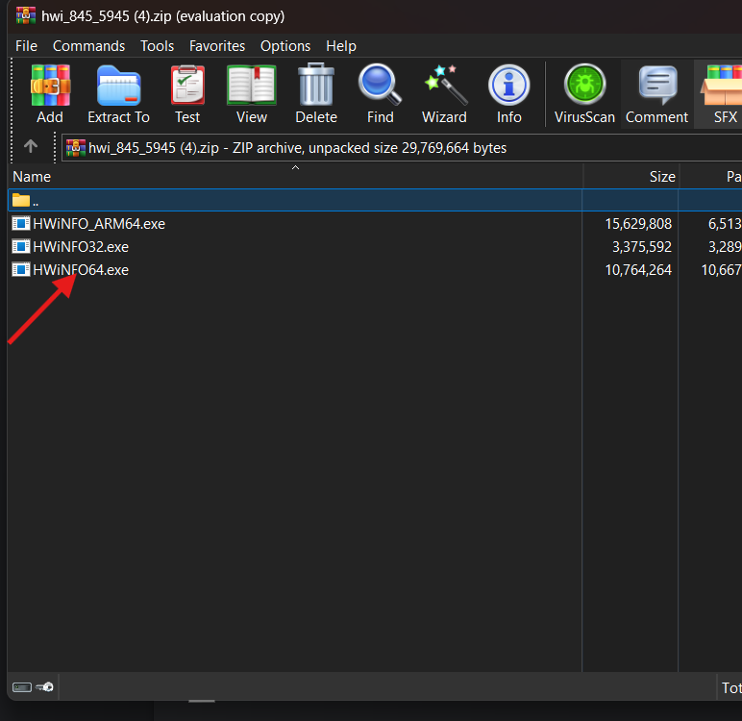Select HWiNFO64.exe in the file list

81,270
